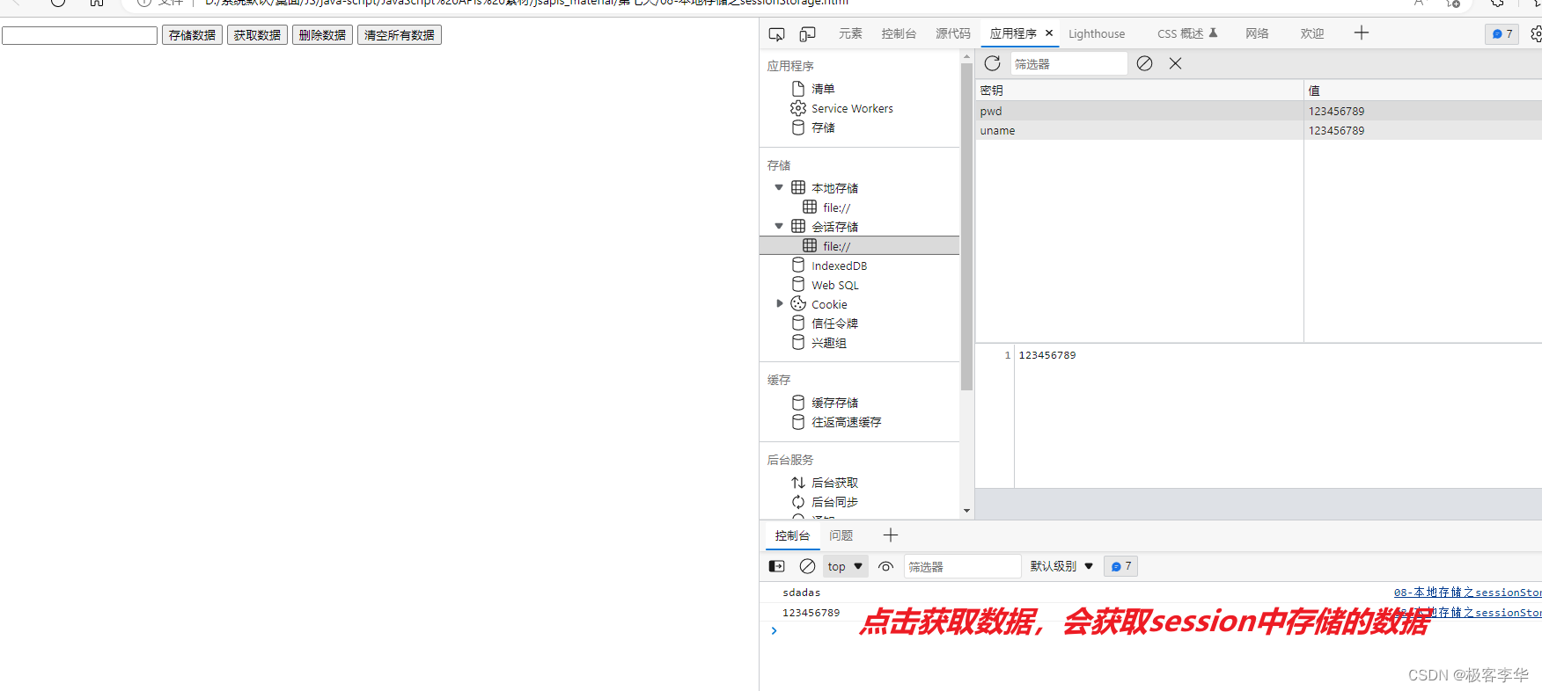Activate the inspect element picker icon
1542x691 pixels.
click(x=776, y=34)
